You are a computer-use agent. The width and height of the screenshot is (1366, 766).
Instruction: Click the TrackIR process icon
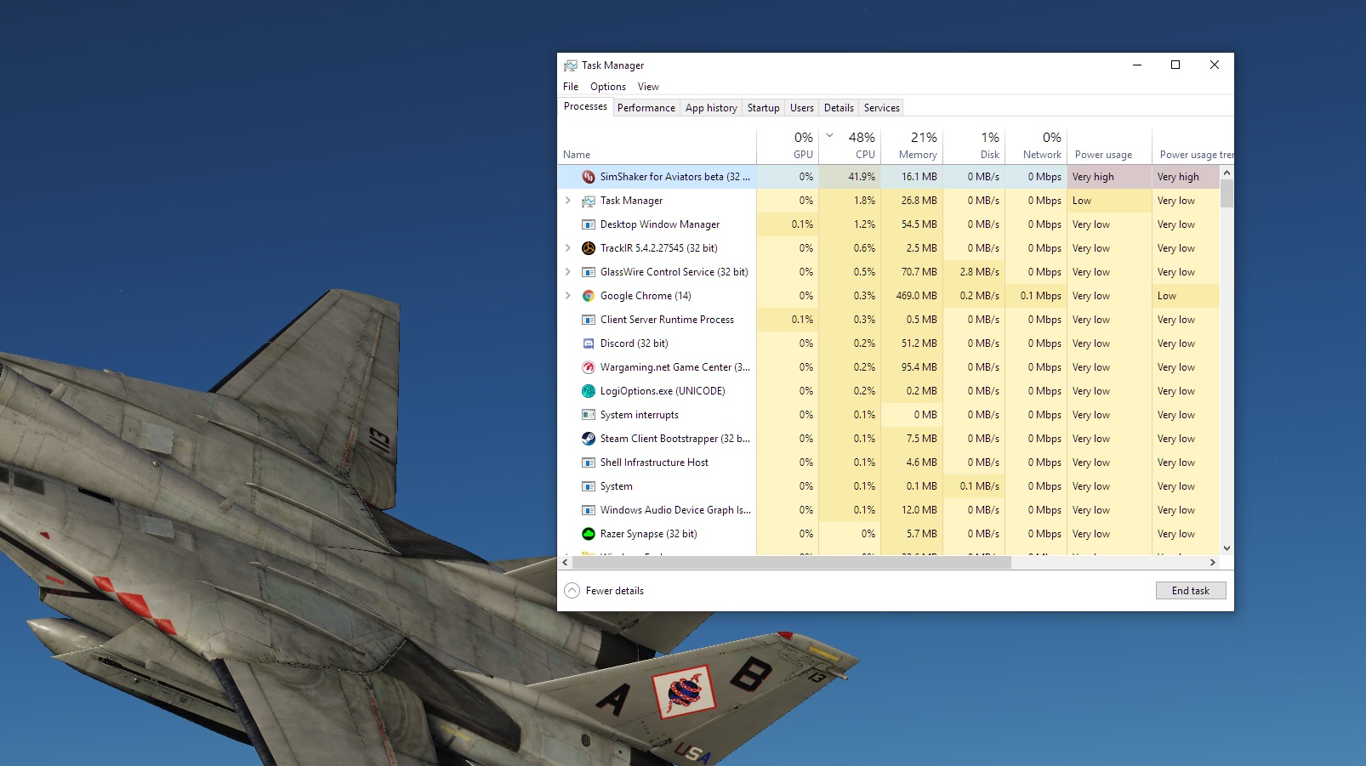click(x=588, y=248)
